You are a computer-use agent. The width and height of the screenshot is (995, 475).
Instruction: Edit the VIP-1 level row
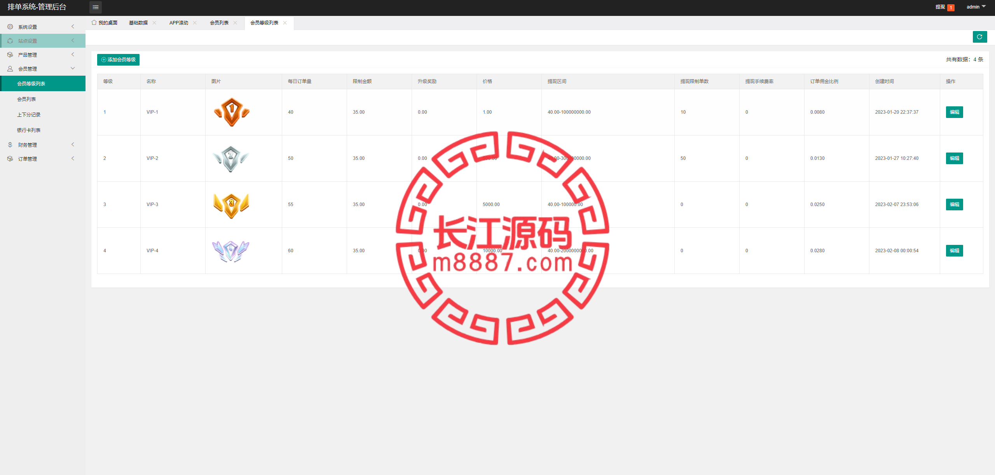954,112
